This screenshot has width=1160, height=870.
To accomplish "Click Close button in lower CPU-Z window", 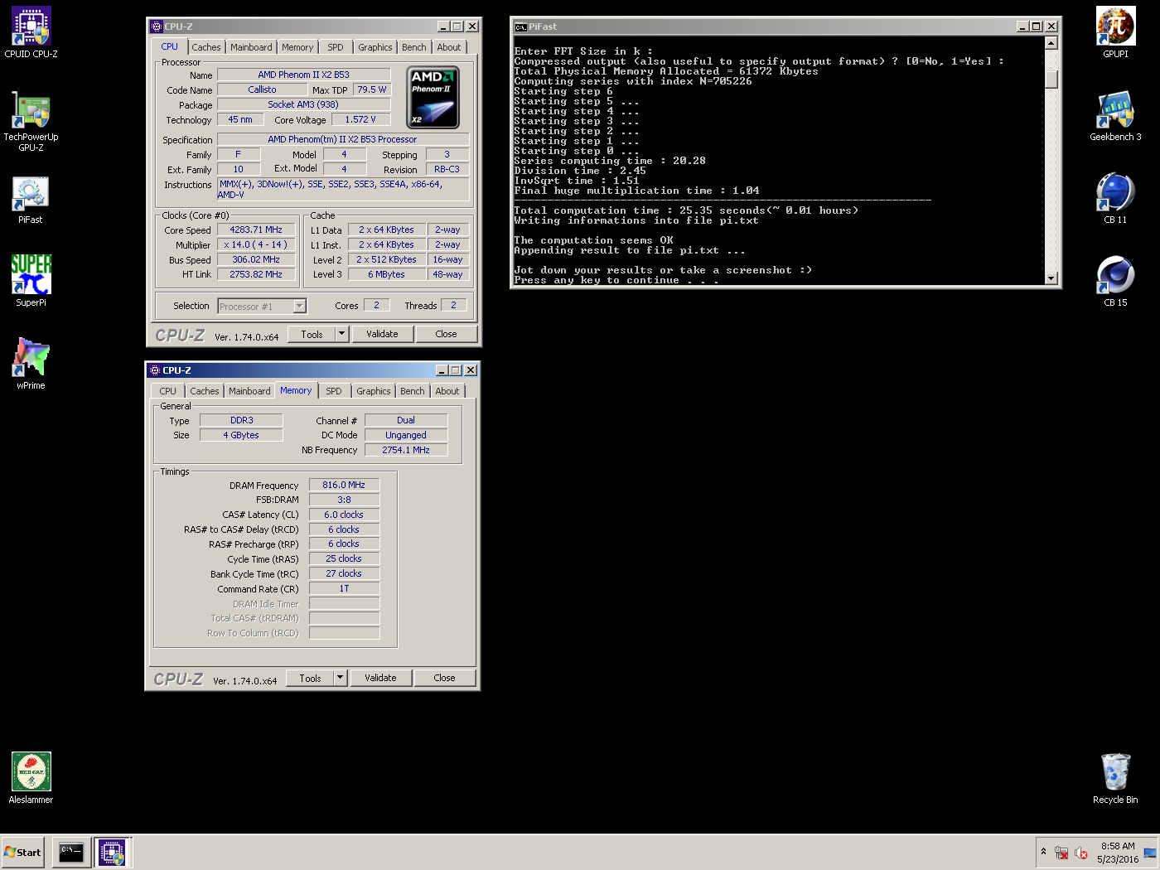I will pyautogui.click(x=444, y=678).
